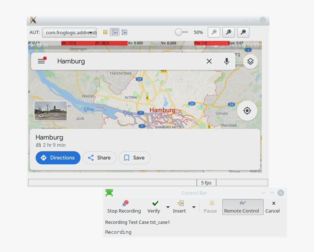Expand the Verify dropdown arrow

coord(168,207)
